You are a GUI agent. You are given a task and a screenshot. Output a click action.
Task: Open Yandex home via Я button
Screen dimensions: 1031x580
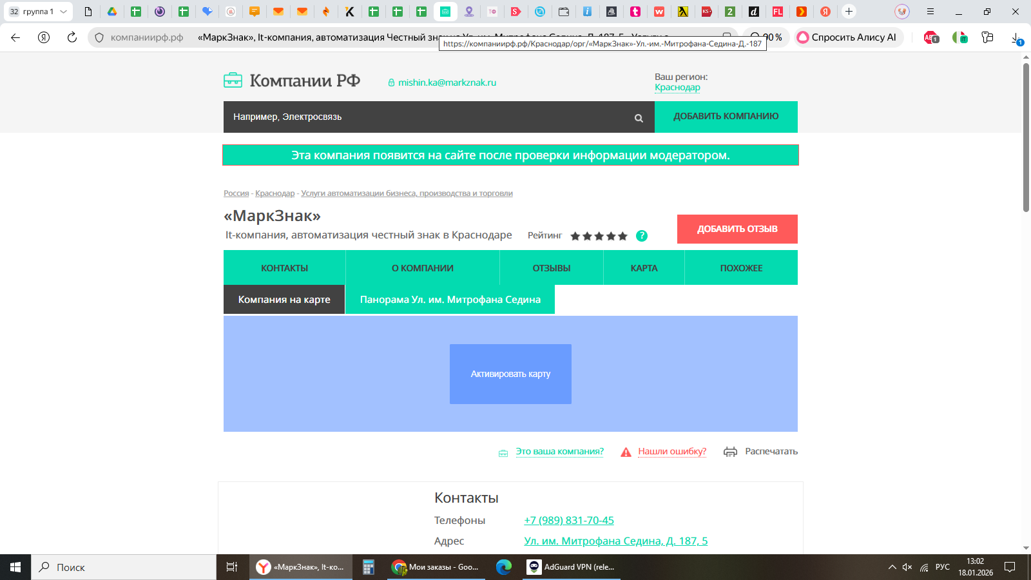(x=44, y=37)
